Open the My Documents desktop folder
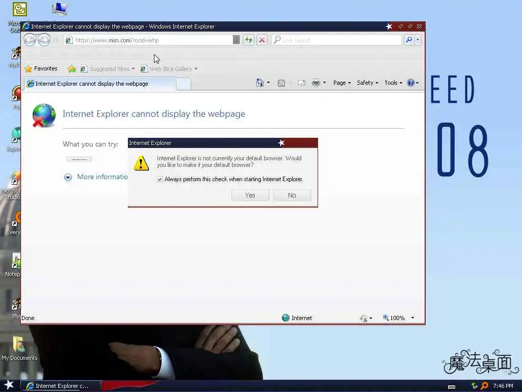Image resolution: width=522 pixels, height=392 pixels. (19, 349)
